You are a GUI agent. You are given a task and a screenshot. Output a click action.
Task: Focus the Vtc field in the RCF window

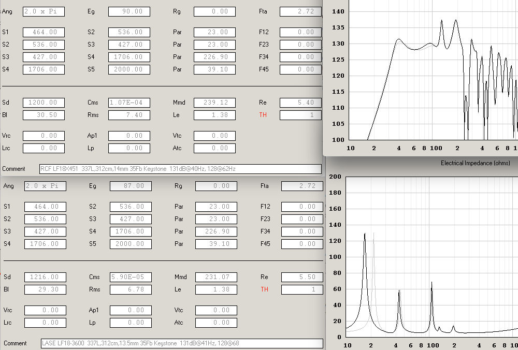pos(215,136)
